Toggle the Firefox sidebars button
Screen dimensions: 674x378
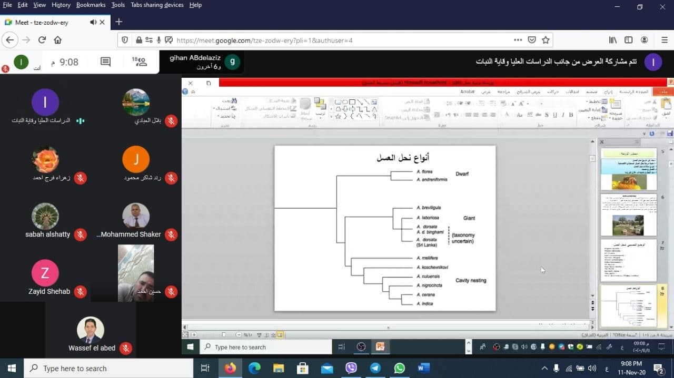[629, 40]
